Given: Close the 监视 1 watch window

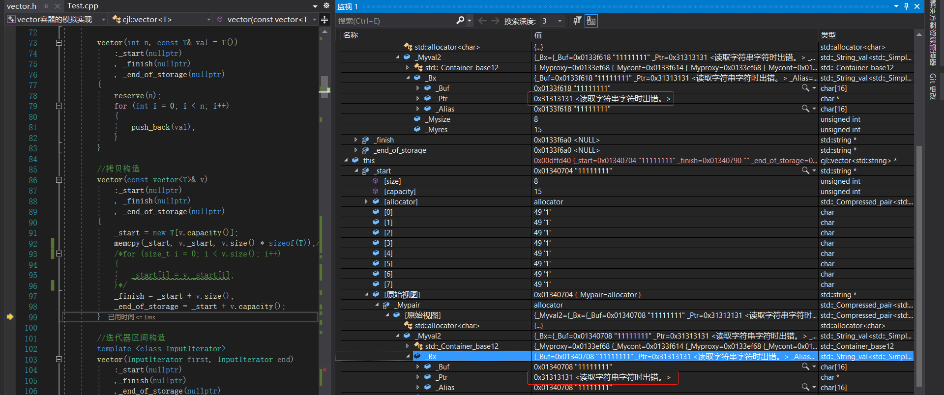Looking at the screenshot, I should click(x=917, y=6).
